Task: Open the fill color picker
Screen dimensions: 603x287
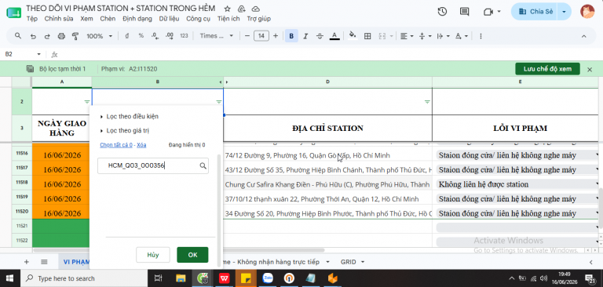Action: (x=353, y=36)
